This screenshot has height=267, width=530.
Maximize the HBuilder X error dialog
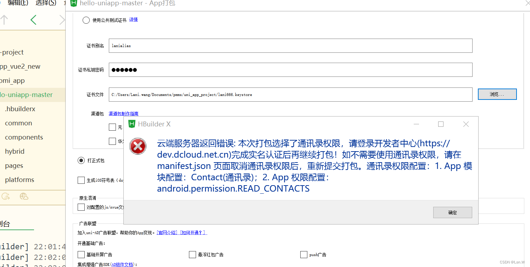coord(441,124)
